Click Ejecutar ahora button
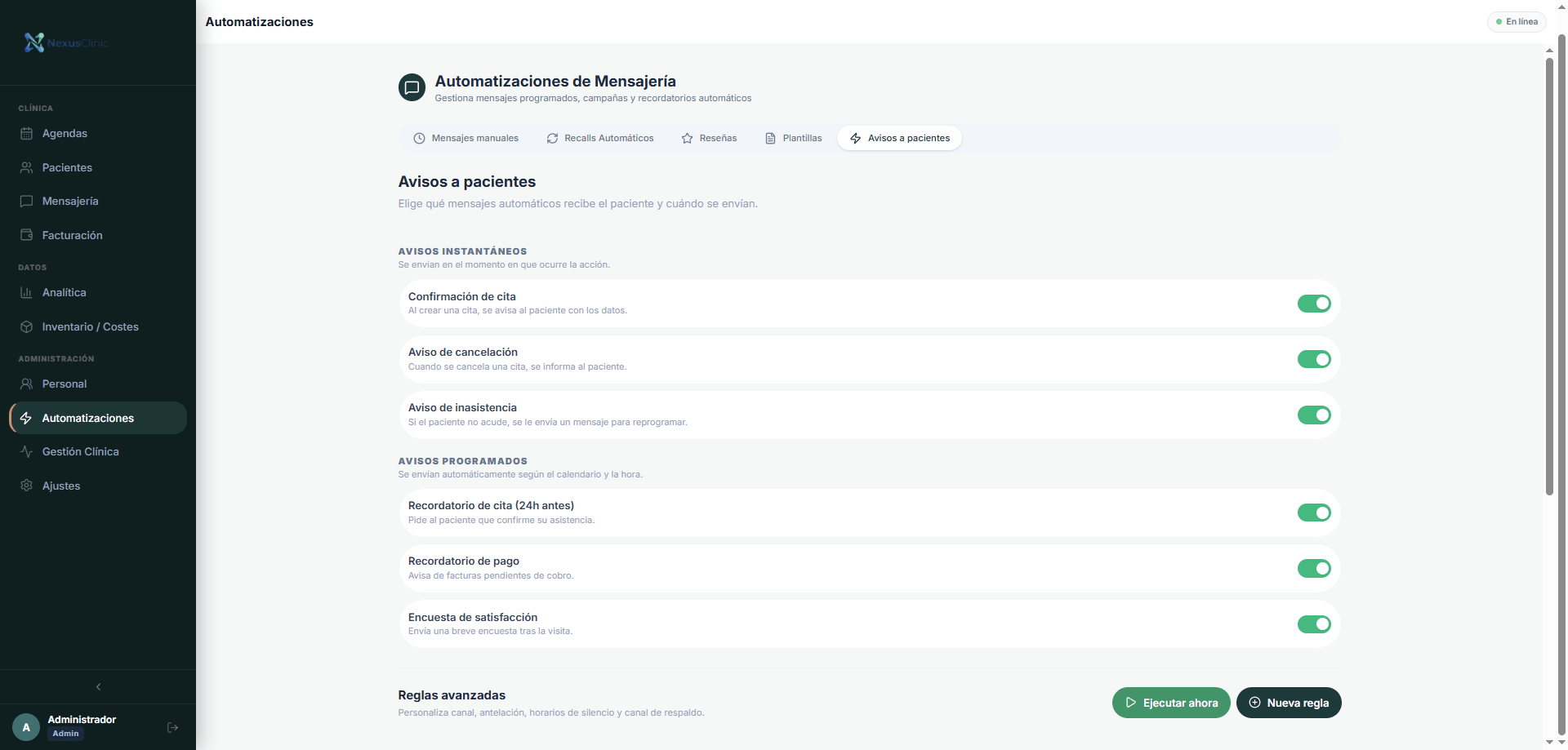Screen dimensions: 1568x750 pos(1171,703)
